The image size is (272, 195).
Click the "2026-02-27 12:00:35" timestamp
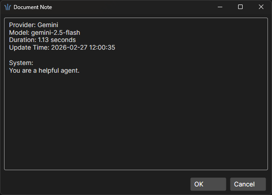coord(83,47)
